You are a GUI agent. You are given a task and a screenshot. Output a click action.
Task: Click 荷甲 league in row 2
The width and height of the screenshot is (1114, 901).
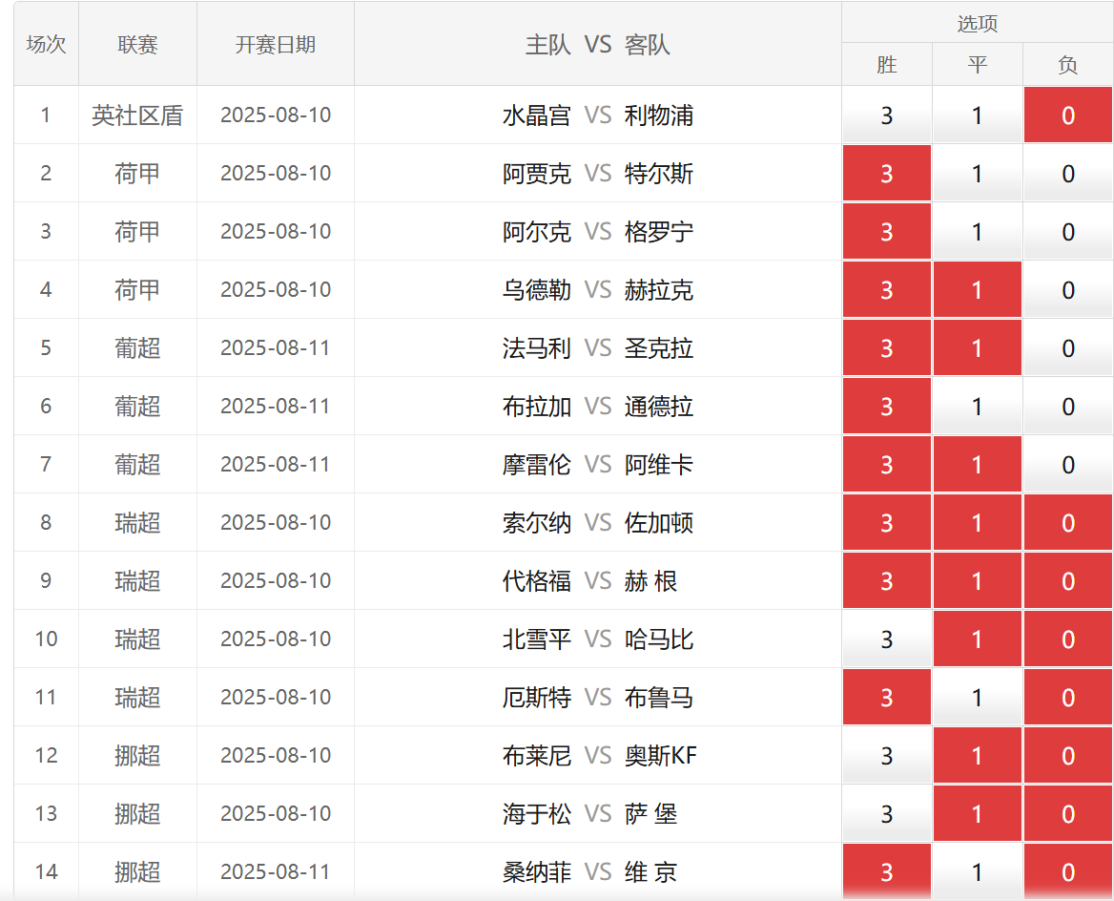[138, 174]
